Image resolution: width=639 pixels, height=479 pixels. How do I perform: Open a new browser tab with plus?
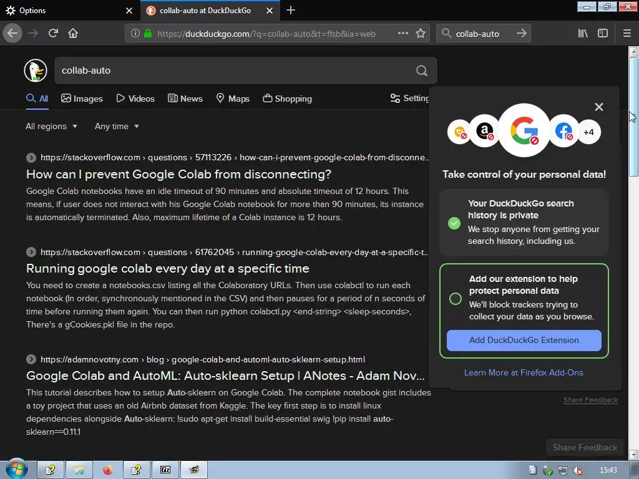pyautogui.click(x=291, y=10)
